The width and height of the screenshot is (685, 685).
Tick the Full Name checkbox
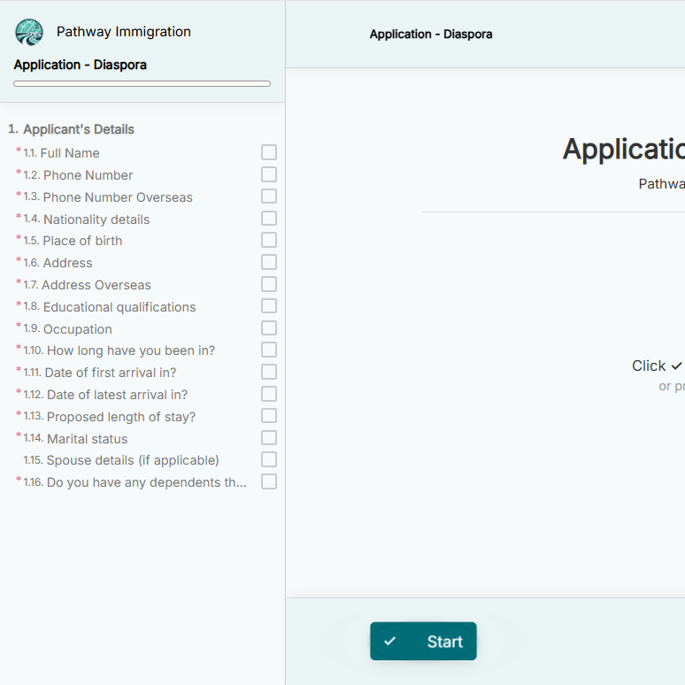269,153
